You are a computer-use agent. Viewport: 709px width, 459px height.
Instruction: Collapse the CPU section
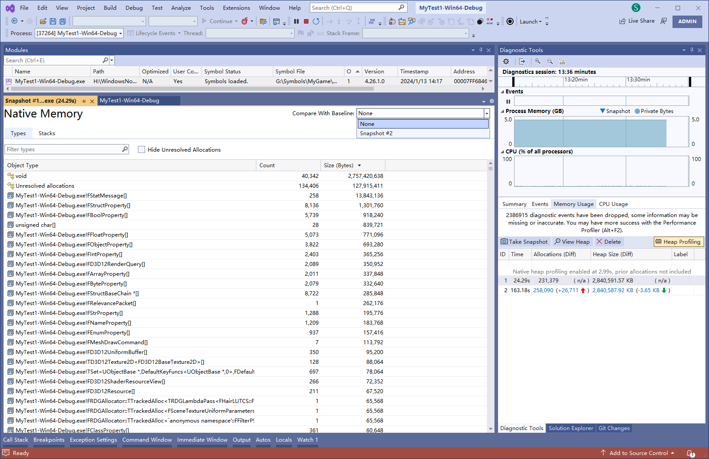[x=502, y=152]
